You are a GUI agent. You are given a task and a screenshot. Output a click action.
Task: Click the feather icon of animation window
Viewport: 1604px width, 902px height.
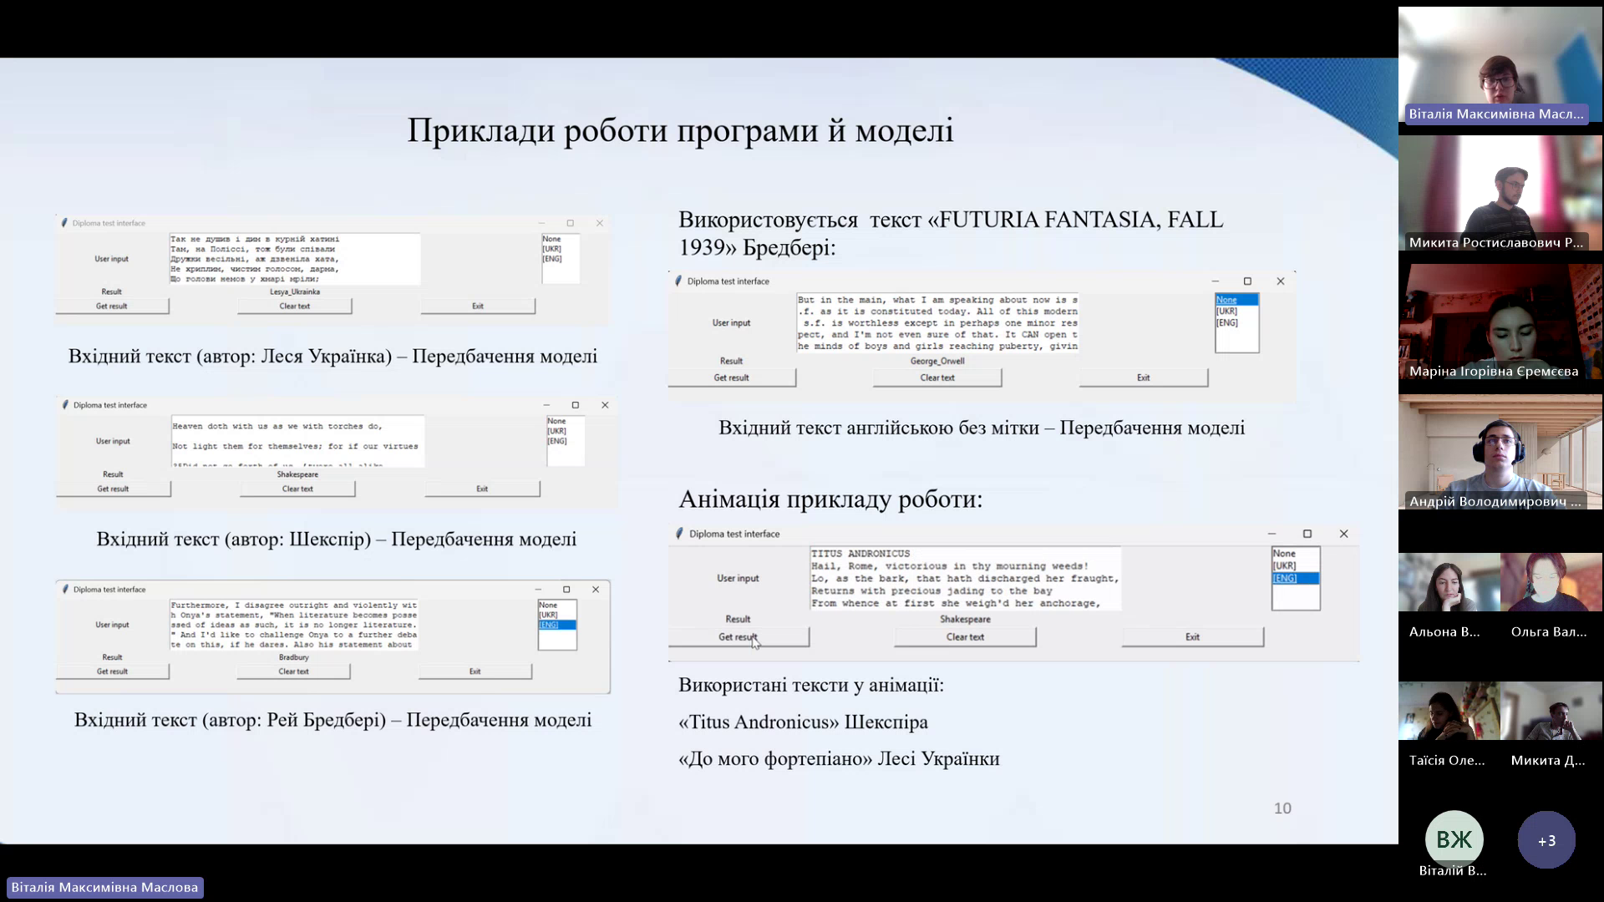(679, 534)
